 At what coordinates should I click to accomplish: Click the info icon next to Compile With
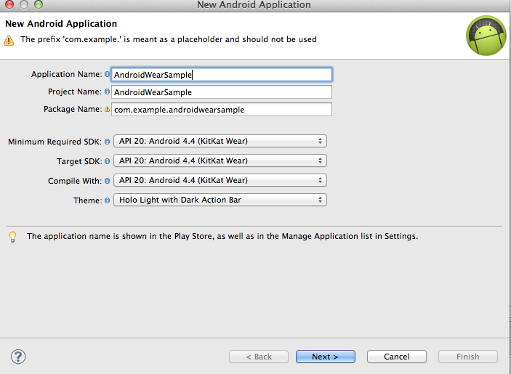107,181
